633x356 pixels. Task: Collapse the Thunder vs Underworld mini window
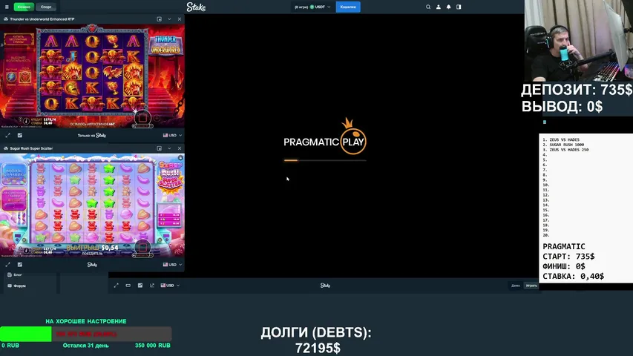pos(169,19)
